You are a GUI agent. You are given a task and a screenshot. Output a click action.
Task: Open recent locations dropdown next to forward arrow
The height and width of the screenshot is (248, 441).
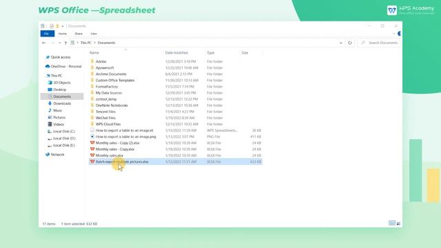pyautogui.click(x=59, y=43)
